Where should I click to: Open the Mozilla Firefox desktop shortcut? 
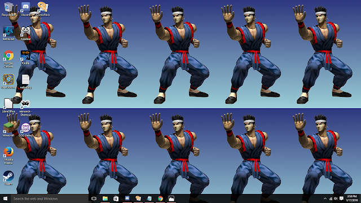click(8, 156)
